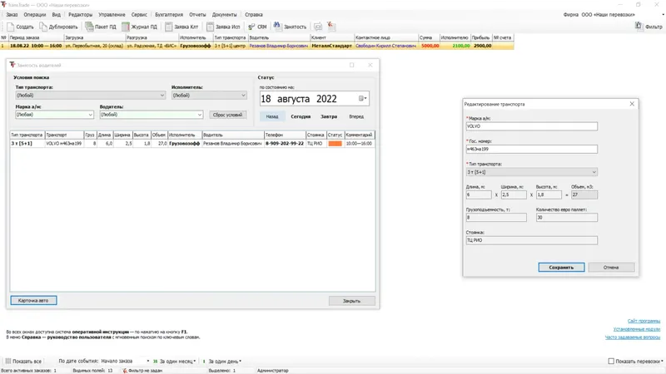This screenshot has height=374, width=666.
Task: Click the Занятость toolbar icon
Action: tap(277, 27)
